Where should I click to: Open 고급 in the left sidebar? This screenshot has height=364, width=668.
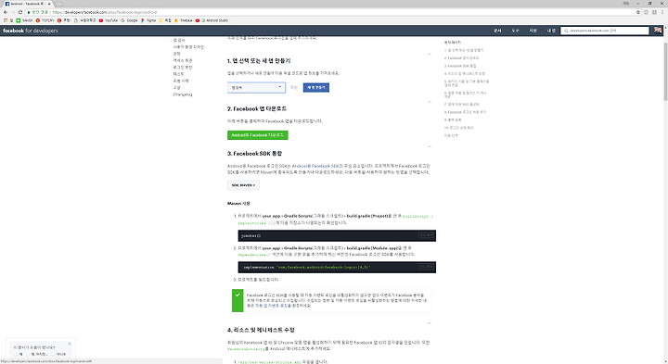click(x=177, y=88)
